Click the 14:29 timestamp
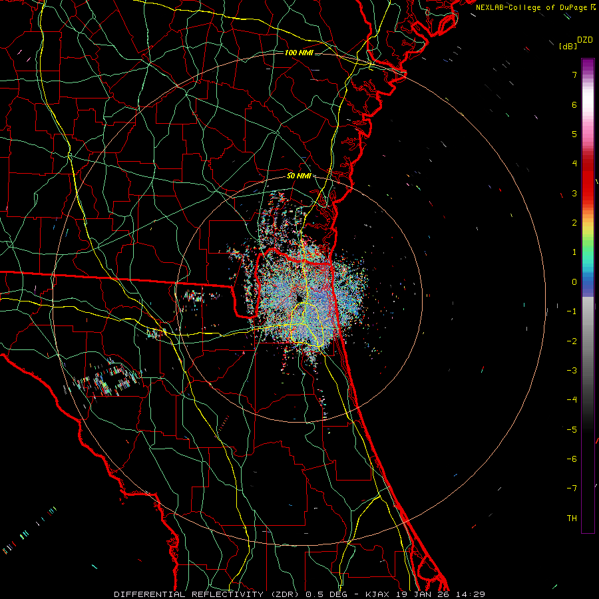This screenshot has width=599, height=599. [x=471, y=594]
